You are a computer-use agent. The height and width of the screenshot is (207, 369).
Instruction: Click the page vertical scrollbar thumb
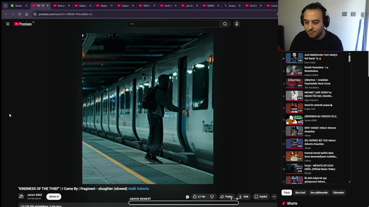(x=368, y=64)
